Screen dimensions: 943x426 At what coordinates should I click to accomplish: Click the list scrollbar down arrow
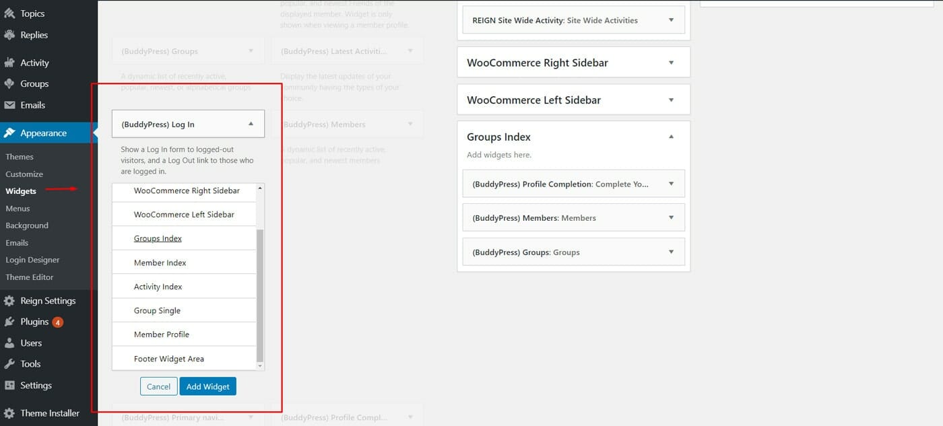(x=261, y=365)
